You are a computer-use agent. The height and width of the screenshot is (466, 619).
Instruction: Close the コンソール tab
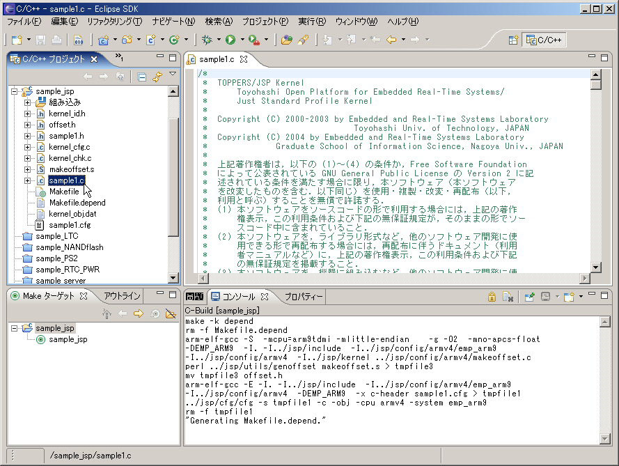[x=265, y=297]
